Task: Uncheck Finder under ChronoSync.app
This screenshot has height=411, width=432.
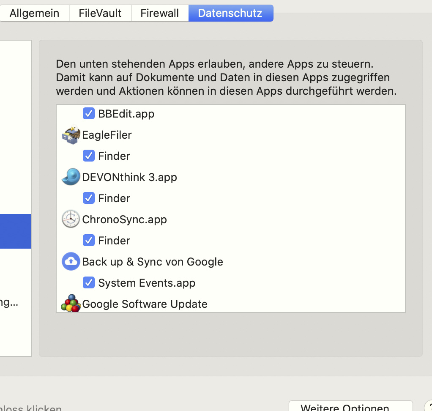Action: (89, 240)
